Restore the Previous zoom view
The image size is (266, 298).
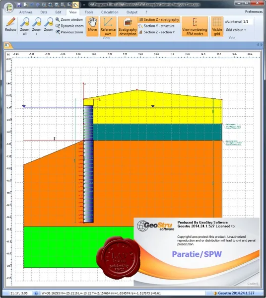pyautogui.click(x=69, y=32)
